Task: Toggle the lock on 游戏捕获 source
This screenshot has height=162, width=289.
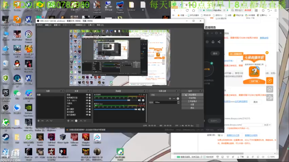Action: (x=90, y=112)
